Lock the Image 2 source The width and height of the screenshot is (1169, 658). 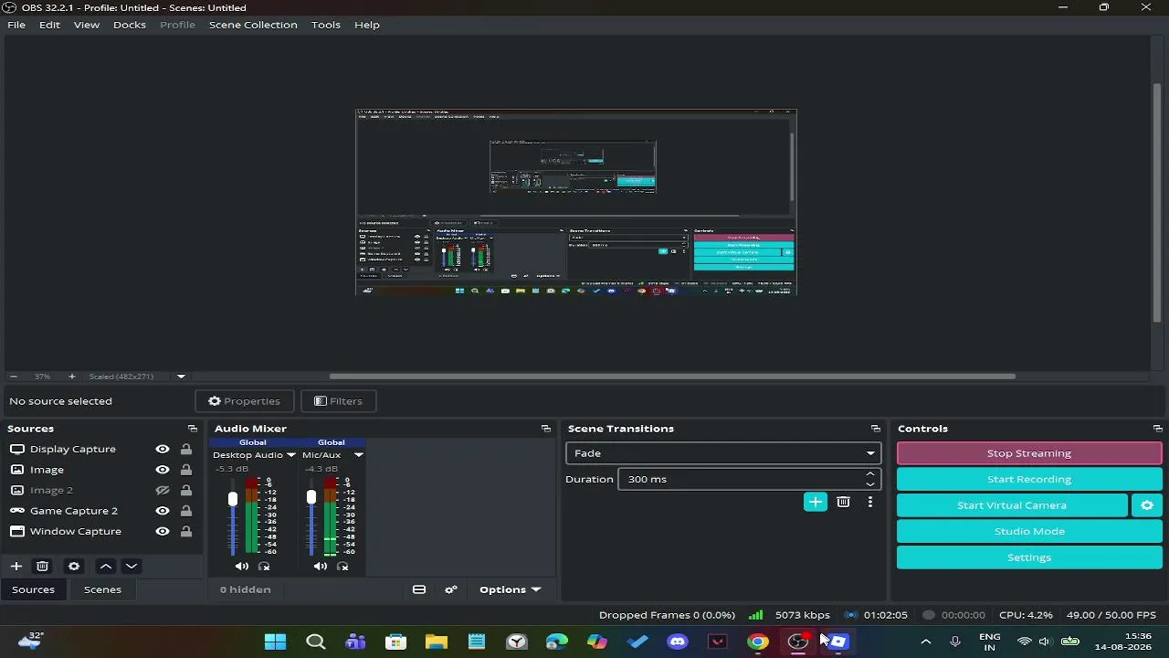[186, 491]
